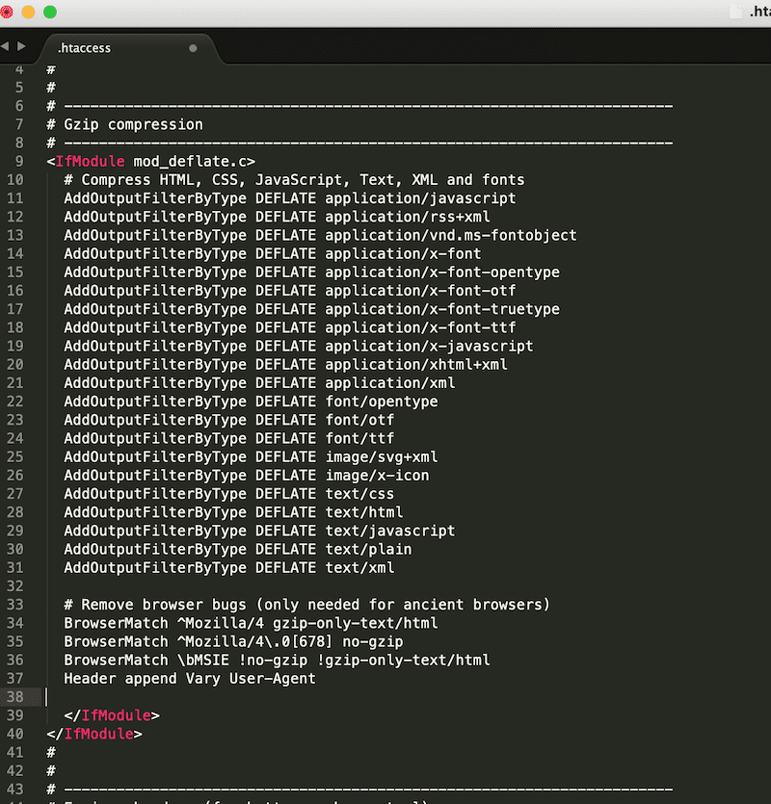771x804 pixels.
Task: Click the 'font/opentype' line
Action: [x=251, y=402]
